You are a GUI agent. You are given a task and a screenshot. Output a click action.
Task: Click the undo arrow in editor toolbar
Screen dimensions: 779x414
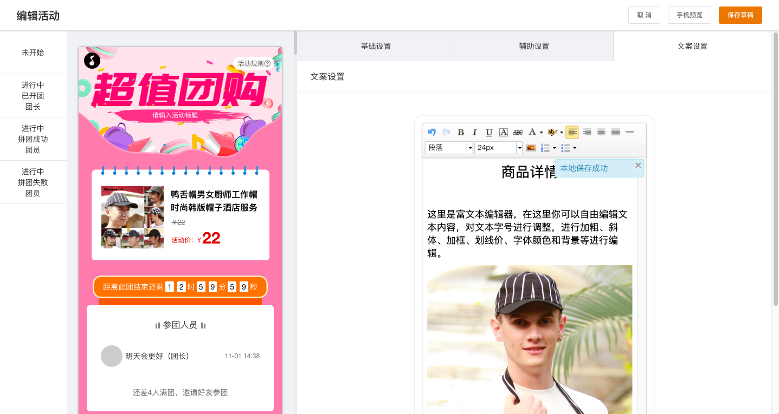pos(432,132)
